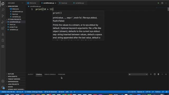Click Ln 1, Col 14 cursor position

point(132,92)
